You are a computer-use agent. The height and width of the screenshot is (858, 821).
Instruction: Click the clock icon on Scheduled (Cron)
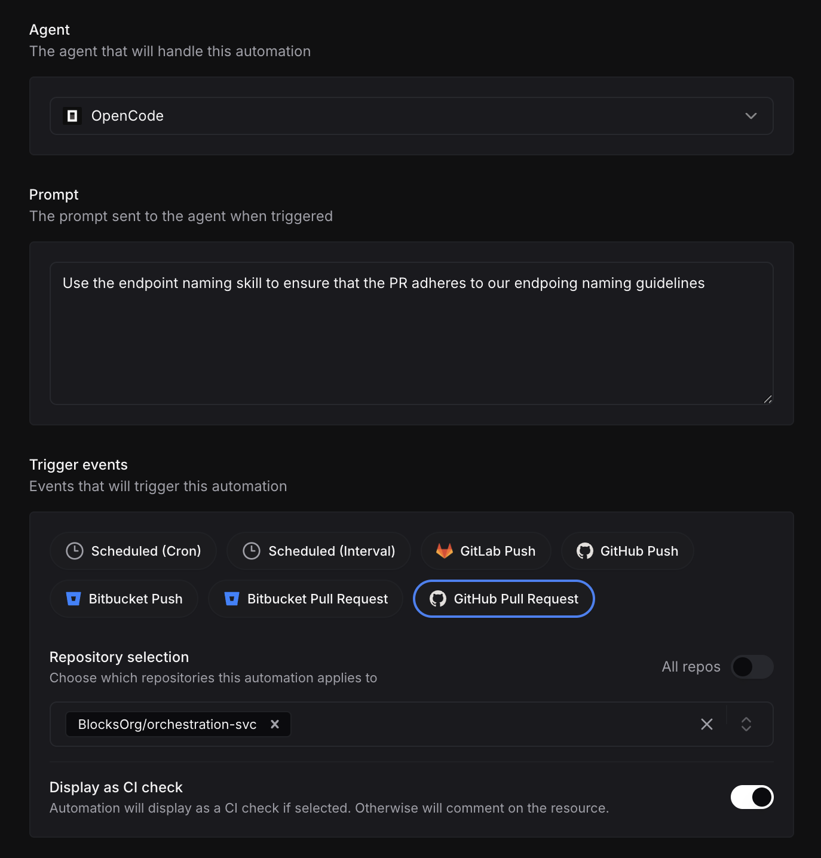pyautogui.click(x=75, y=551)
